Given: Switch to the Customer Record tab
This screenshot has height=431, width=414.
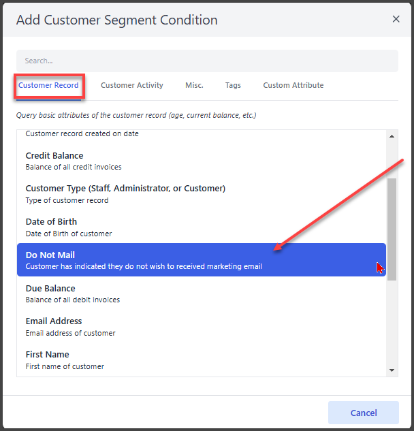Looking at the screenshot, I should pyautogui.click(x=48, y=86).
